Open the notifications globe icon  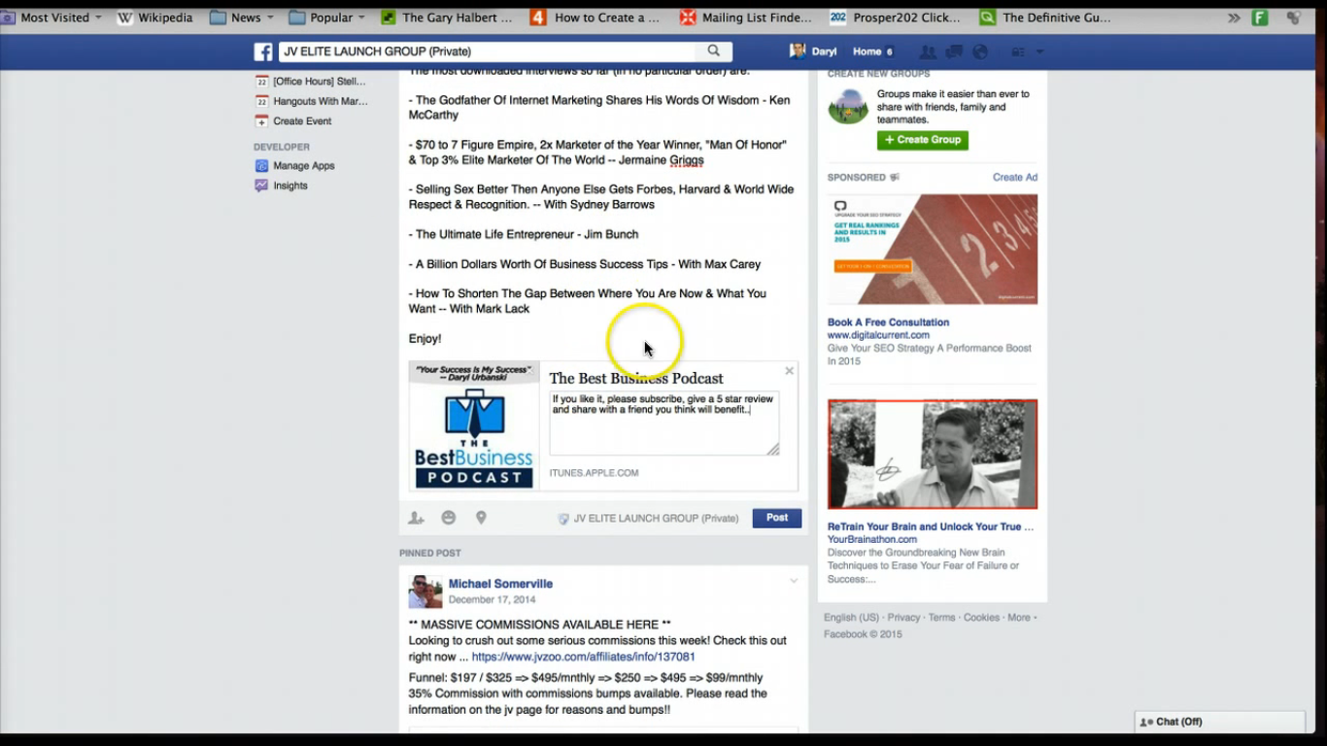coord(980,51)
